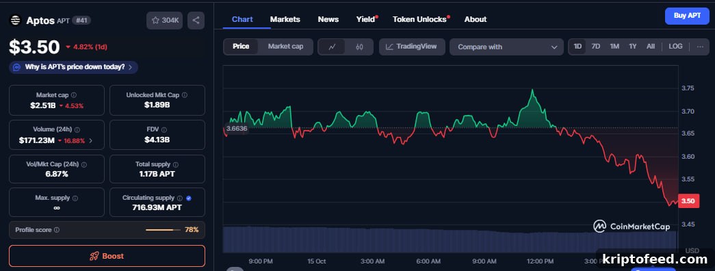Click the price chart peak near 12:00 PM

532,90
